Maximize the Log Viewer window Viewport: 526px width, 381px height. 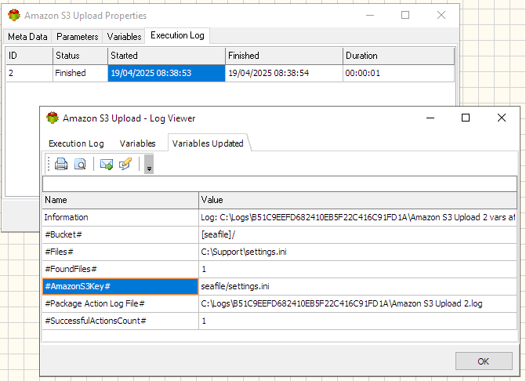466,118
